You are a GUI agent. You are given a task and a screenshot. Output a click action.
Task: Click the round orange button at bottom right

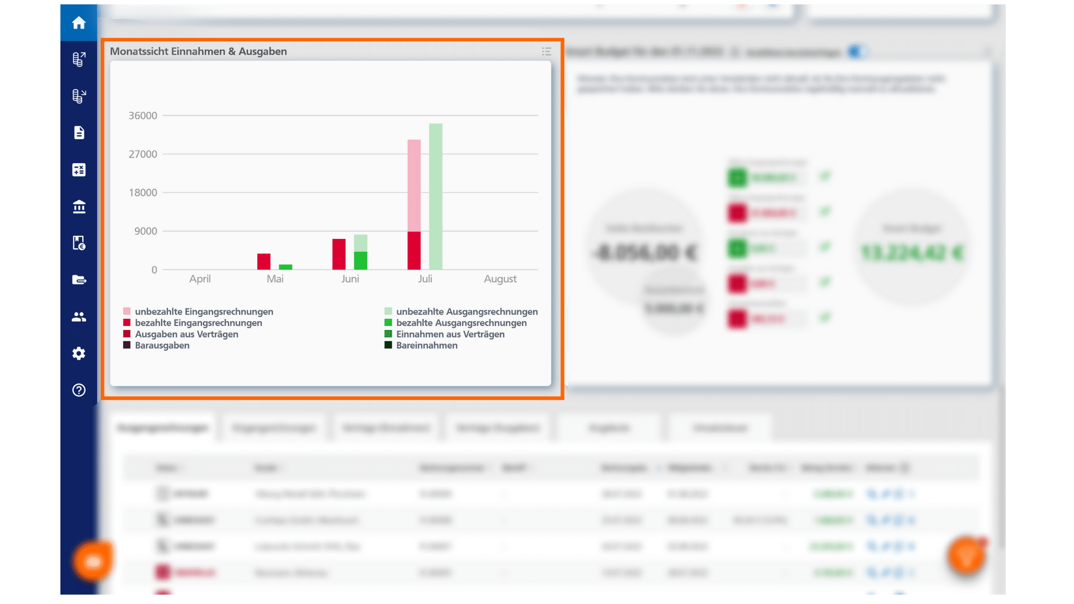tap(966, 555)
